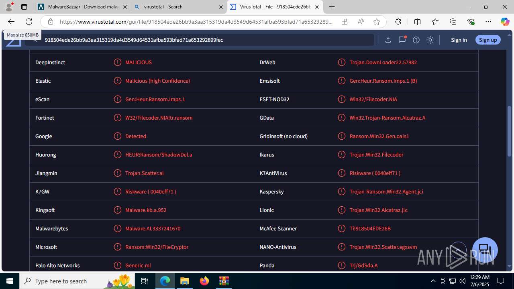Open the VirusTotal chat widget button
The image size is (514, 289).
point(485,250)
